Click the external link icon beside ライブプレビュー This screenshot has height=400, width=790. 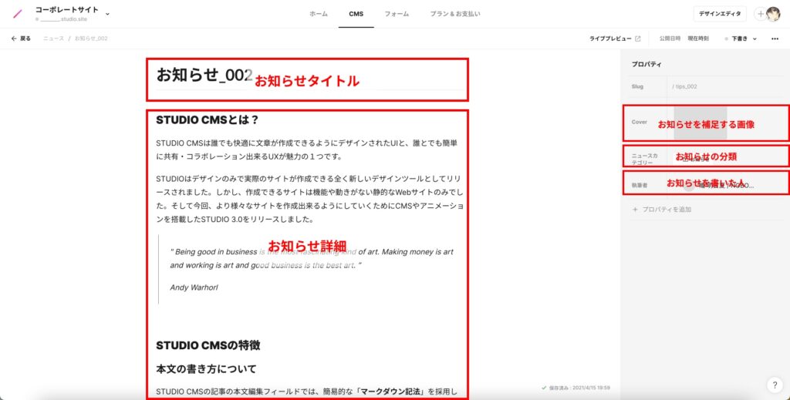pyautogui.click(x=637, y=39)
